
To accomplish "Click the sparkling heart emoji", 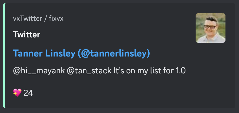I will click(x=17, y=92).
